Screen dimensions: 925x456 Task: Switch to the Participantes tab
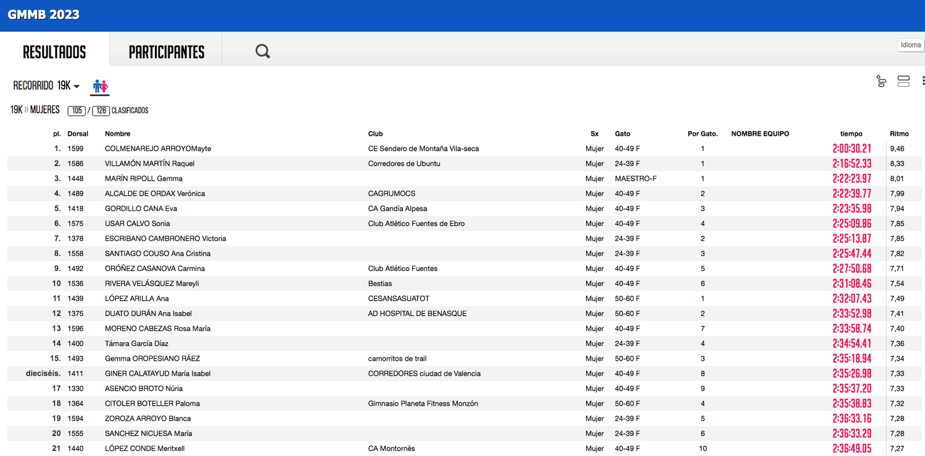pyautogui.click(x=166, y=52)
